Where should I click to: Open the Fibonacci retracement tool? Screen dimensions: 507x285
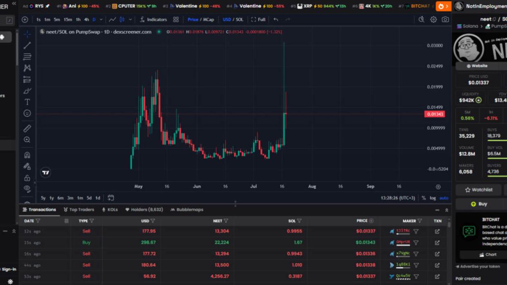[27, 56]
